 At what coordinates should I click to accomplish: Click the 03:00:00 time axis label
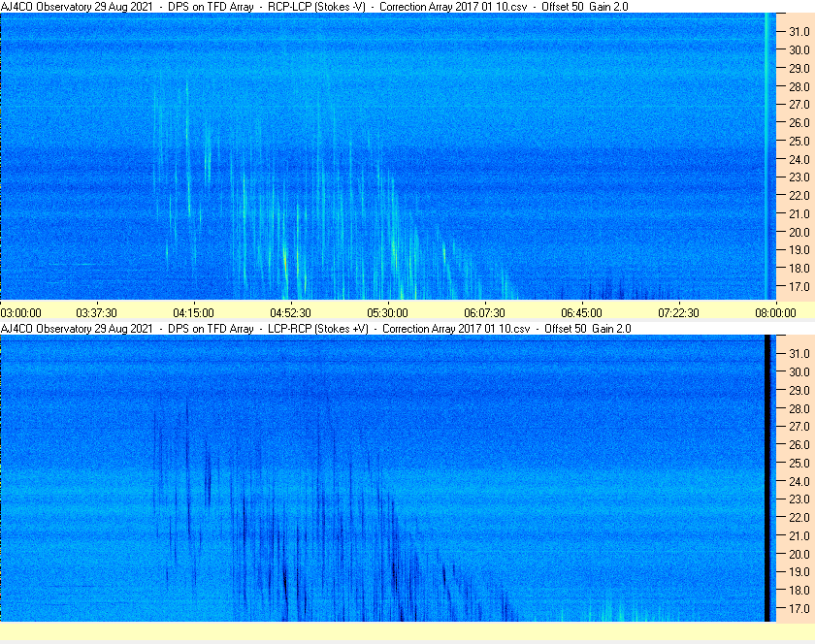click(x=20, y=313)
